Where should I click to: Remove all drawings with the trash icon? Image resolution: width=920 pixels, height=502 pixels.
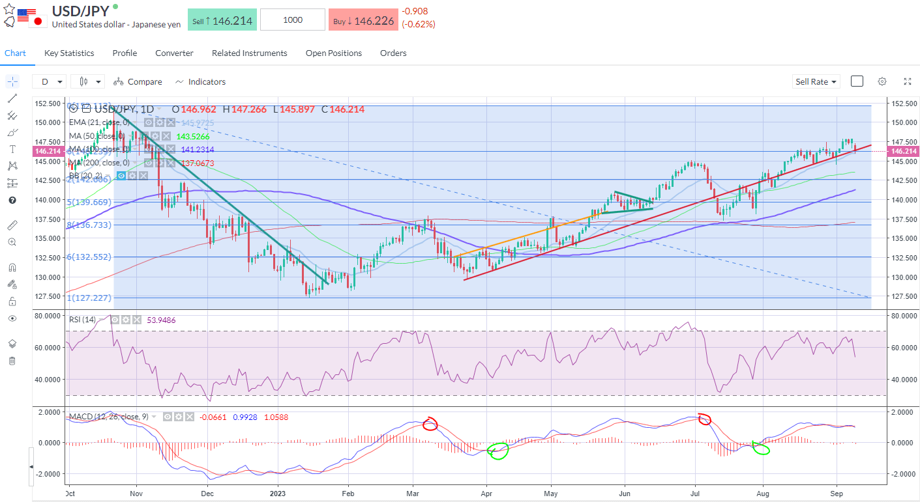pyautogui.click(x=12, y=360)
